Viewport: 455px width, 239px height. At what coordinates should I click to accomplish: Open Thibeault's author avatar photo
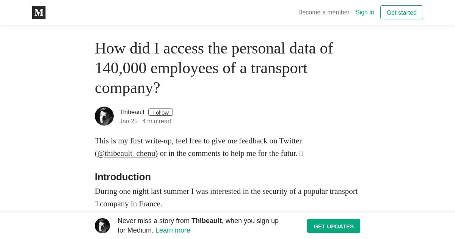[x=104, y=116]
